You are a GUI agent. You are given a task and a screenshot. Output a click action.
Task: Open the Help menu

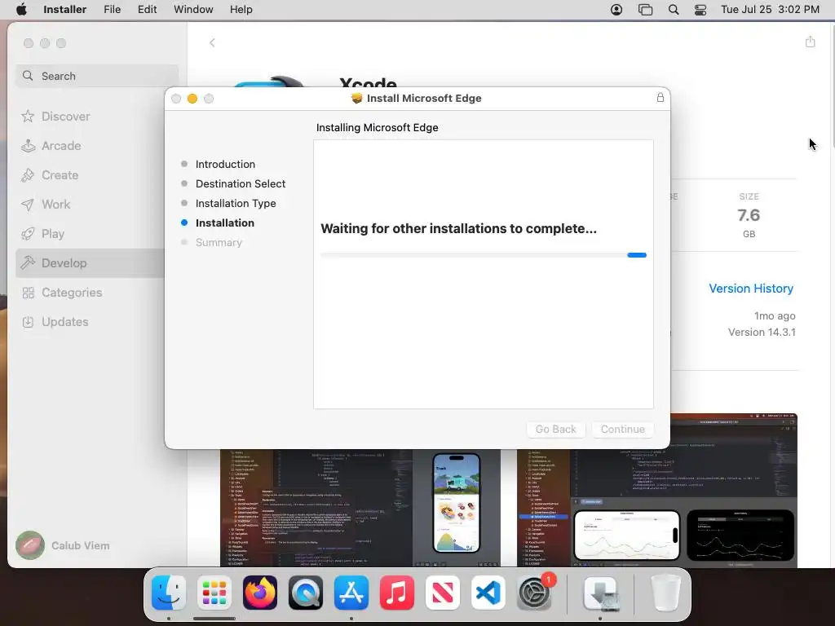click(241, 10)
